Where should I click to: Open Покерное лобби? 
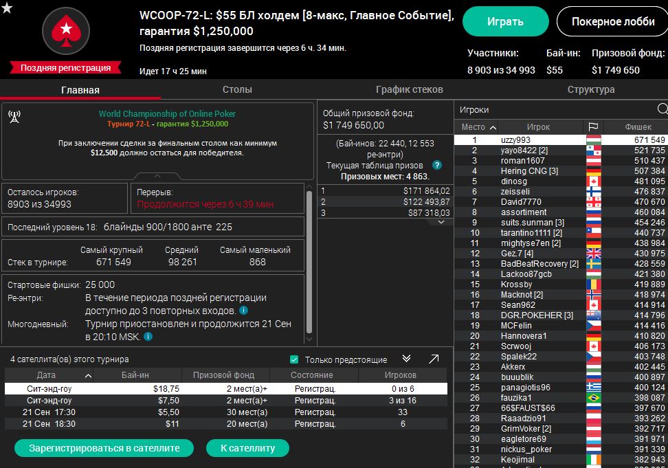point(612,21)
